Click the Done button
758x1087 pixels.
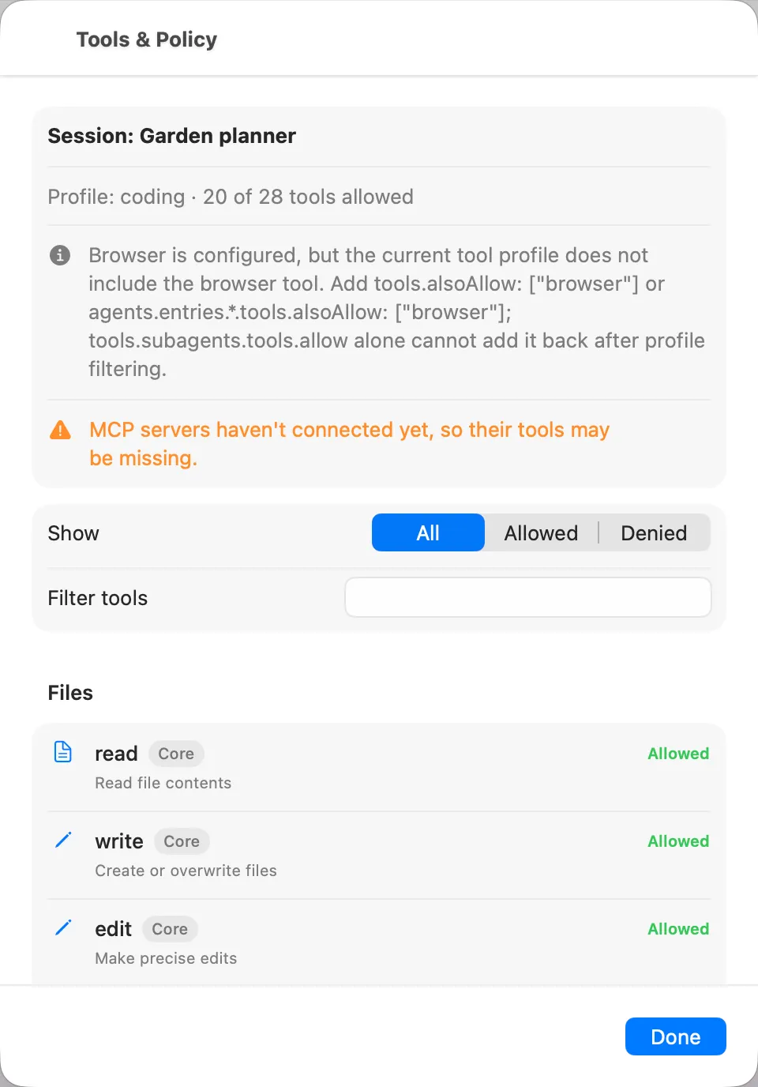point(676,1036)
